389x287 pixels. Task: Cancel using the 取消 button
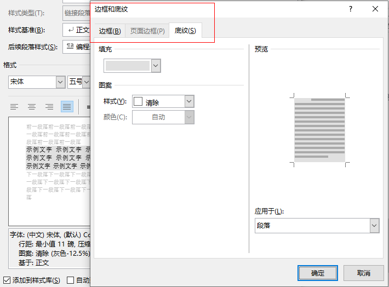coord(363,273)
